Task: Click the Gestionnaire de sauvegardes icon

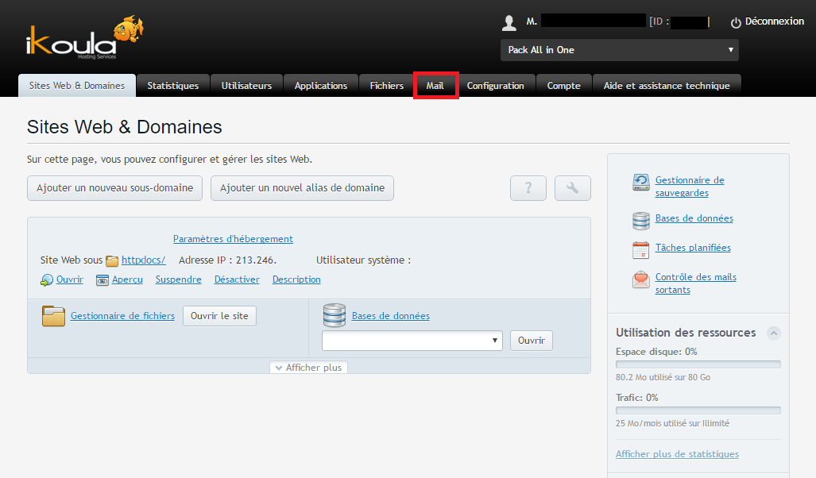Action: click(x=641, y=183)
